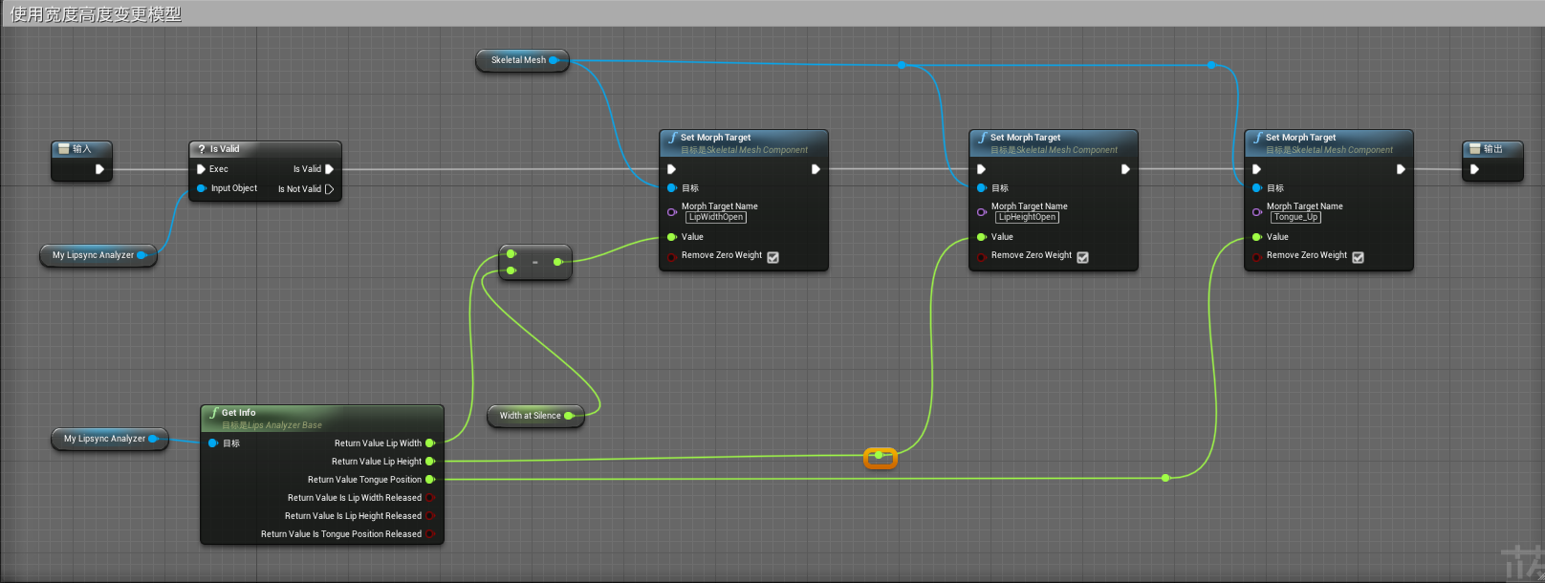Click the subtract node's output pin
This screenshot has width=1545, height=583.
coord(557,261)
